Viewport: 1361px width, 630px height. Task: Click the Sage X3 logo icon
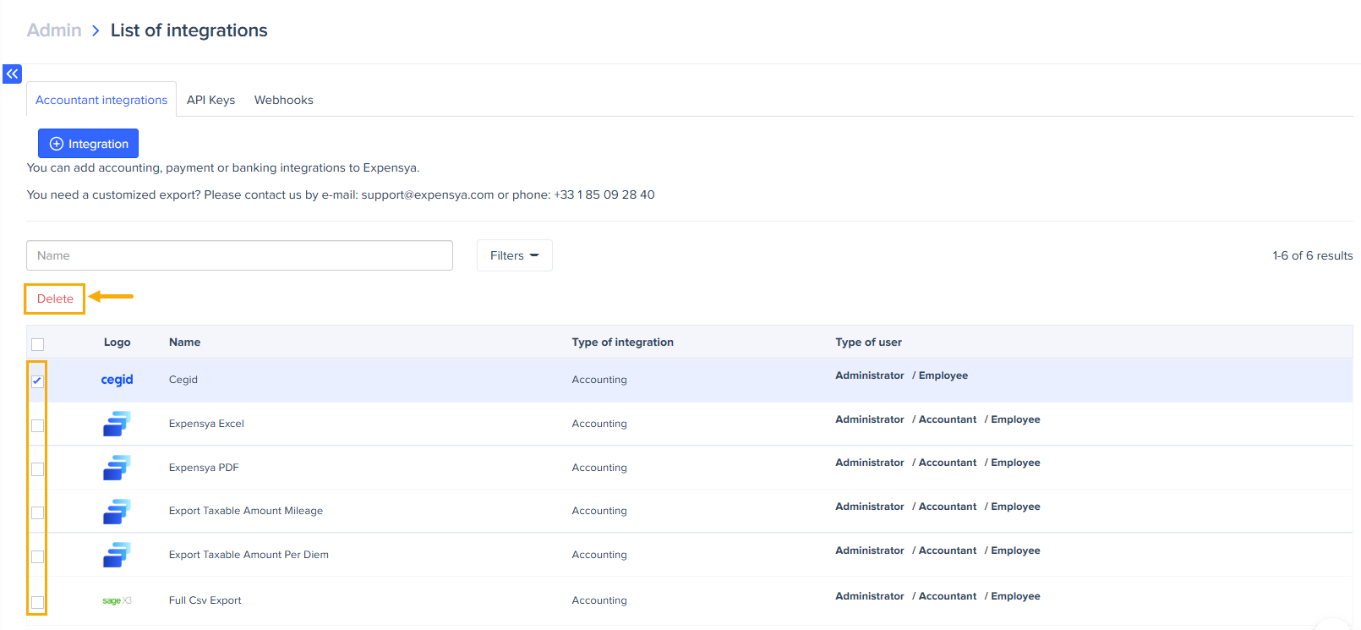(x=117, y=600)
